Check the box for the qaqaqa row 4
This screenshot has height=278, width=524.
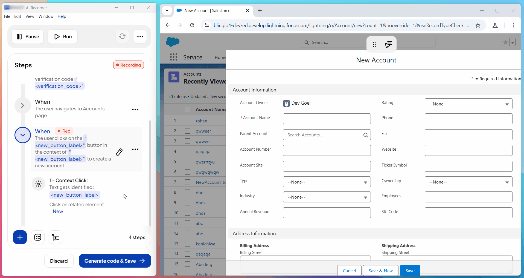pos(188,151)
